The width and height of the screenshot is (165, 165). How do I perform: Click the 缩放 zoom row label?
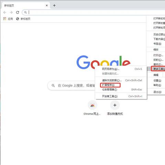click(x=156, y=49)
